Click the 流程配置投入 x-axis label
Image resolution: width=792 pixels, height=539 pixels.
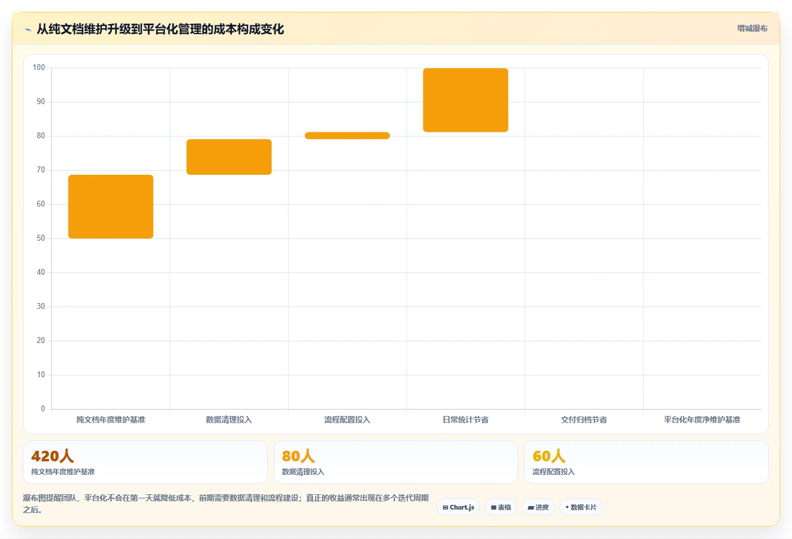pos(347,420)
